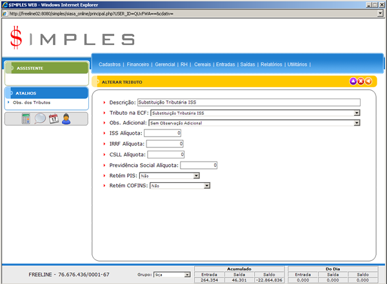Image resolution: width=387 pixels, height=284 pixels.
Task: Click the purple up-arrow icon
Action: coord(353,81)
